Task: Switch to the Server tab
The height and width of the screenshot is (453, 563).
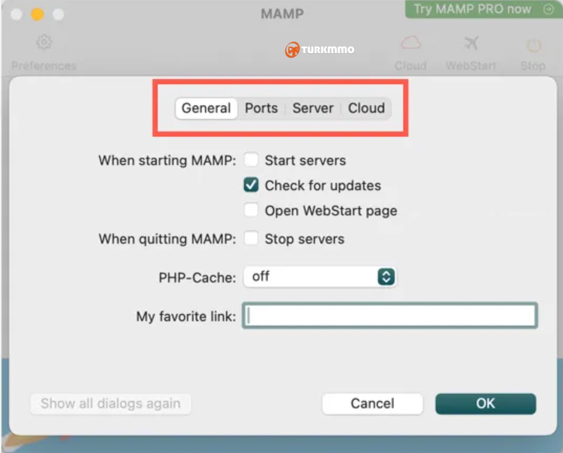Action: pyautogui.click(x=313, y=108)
